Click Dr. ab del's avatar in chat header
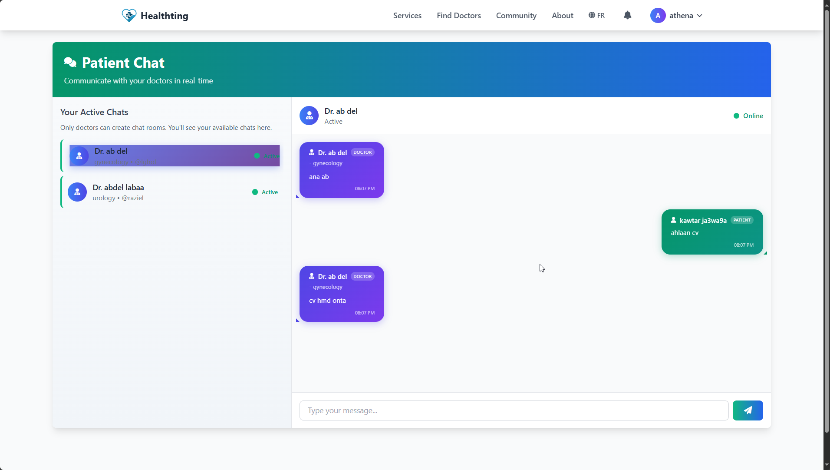The height and width of the screenshot is (470, 830). click(309, 116)
